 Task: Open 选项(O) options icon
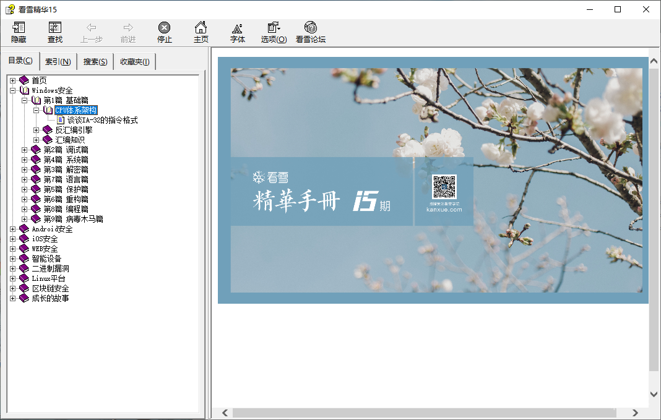click(x=274, y=28)
